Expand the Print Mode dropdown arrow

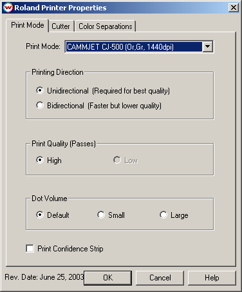(207, 46)
